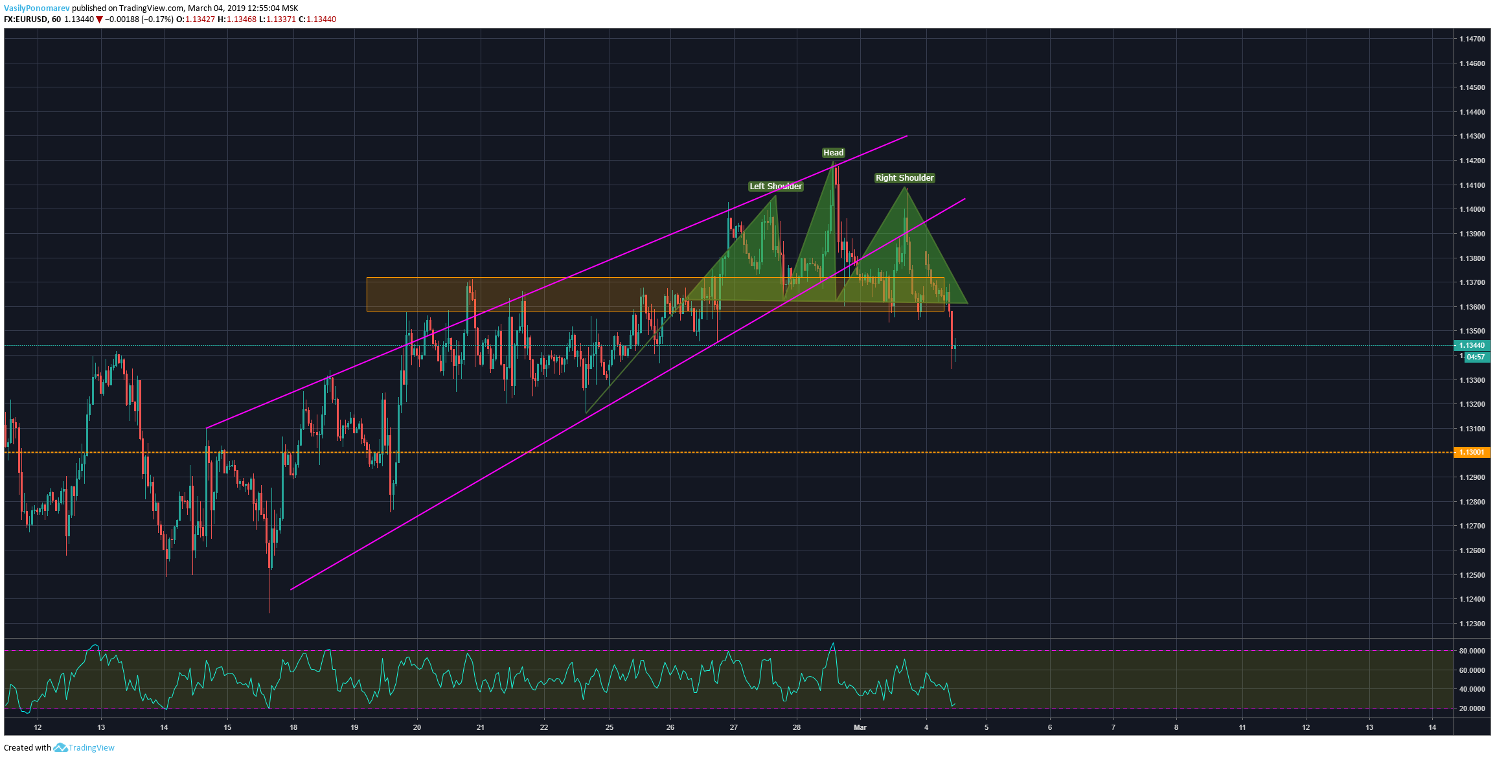The height and width of the screenshot is (759, 1495).
Task: Click the 1.14000 price axis label
Action: [x=1472, y=209]
